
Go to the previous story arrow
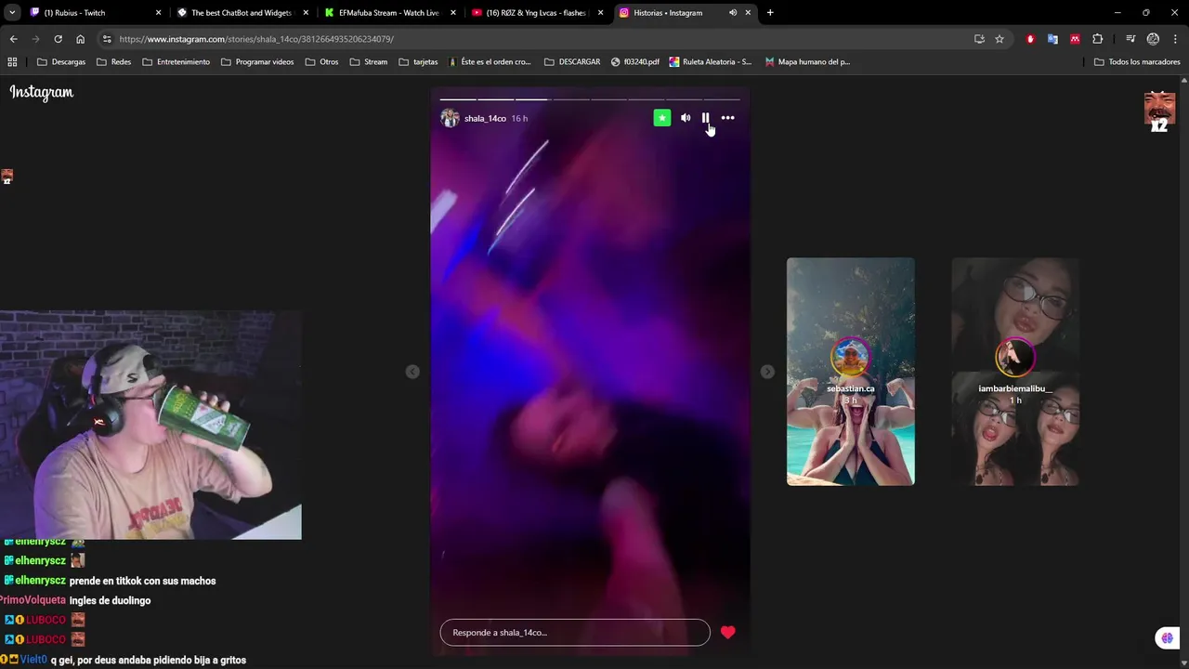tap(412, 372)
